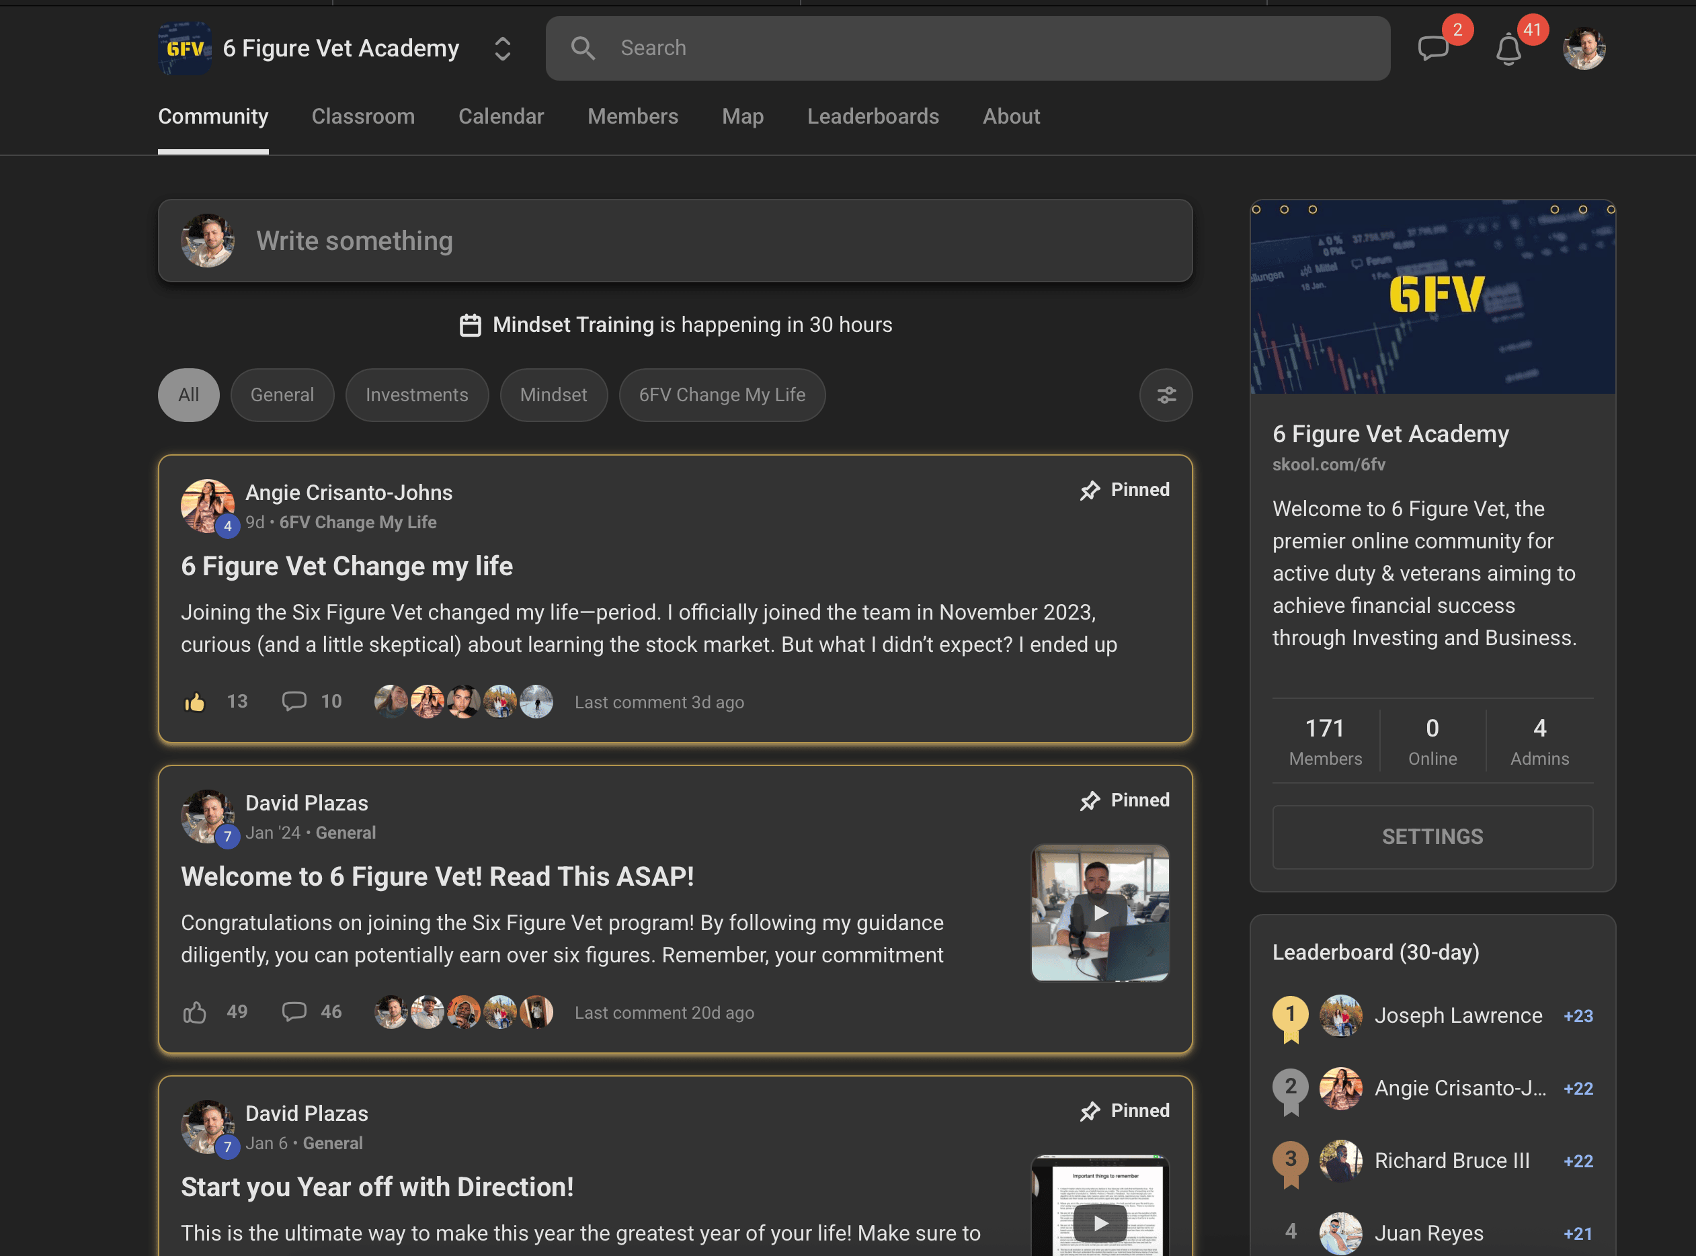This screenshot has height=1256, width=1696.
Task: Open Angie Crisanto-Johns post author name
Action: (349, 493)
